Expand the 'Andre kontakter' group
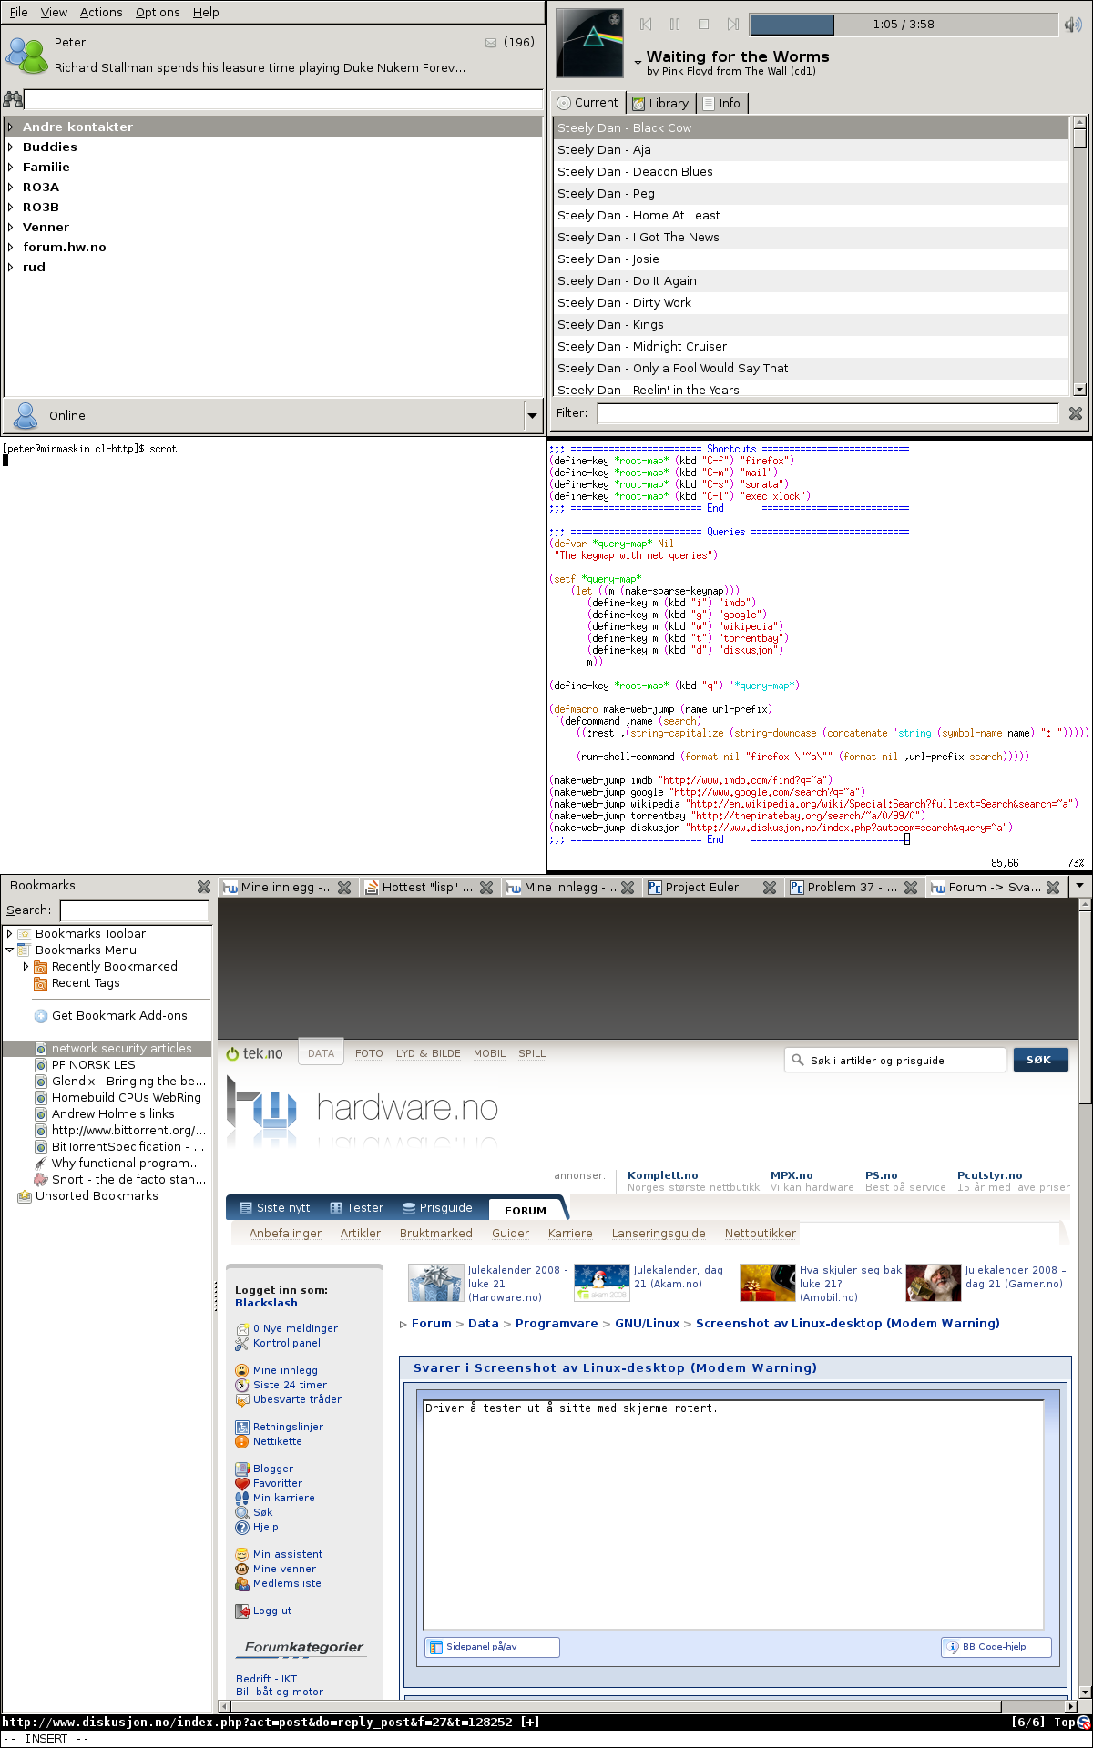 click(x=11, y=127)
